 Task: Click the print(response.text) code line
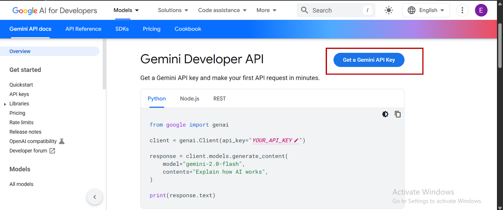click(182, 195)
